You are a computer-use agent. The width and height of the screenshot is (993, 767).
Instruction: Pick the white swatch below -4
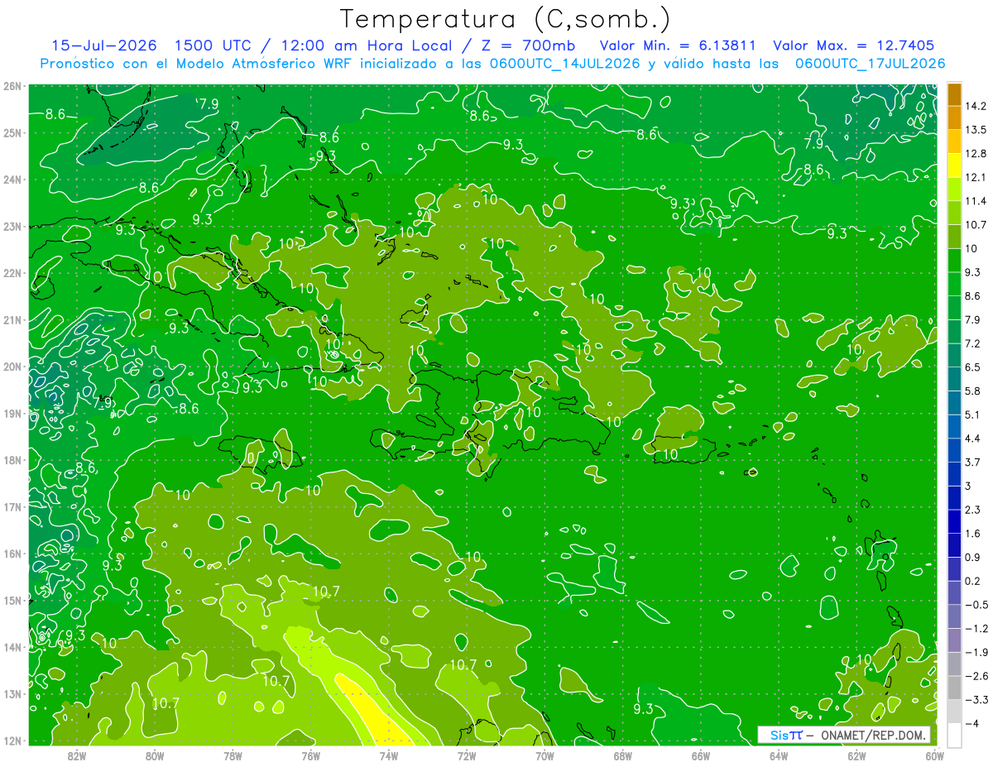954,735
